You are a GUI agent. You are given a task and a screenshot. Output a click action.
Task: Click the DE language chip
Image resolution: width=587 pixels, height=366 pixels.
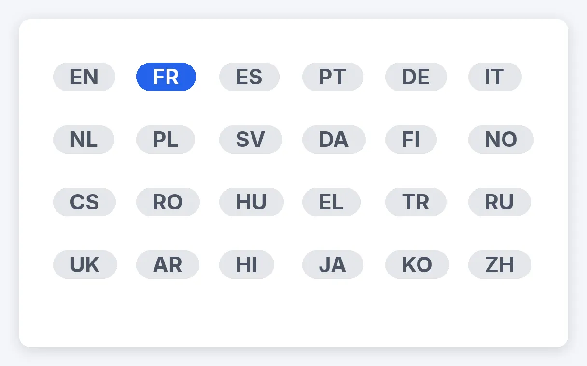point(416,77)
